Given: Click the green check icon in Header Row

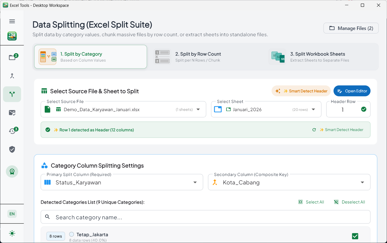Looking at the screenshot, I should [364, 109].
